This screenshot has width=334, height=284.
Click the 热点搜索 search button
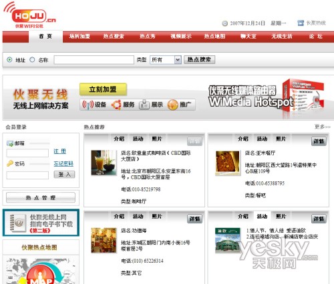pos(199,59)
